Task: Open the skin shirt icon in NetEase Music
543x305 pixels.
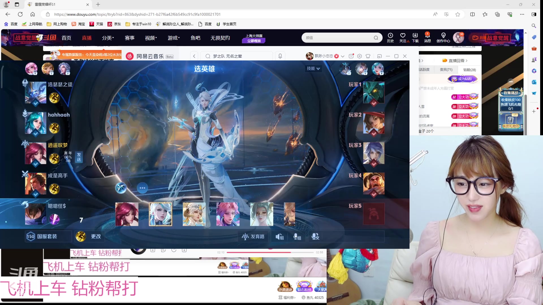Action: (368, 56)
